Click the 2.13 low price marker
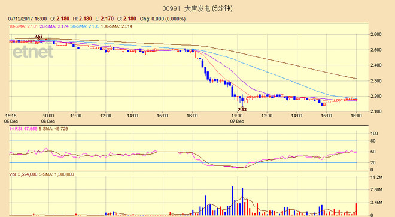Screen dimensions: 395x217 242,110
